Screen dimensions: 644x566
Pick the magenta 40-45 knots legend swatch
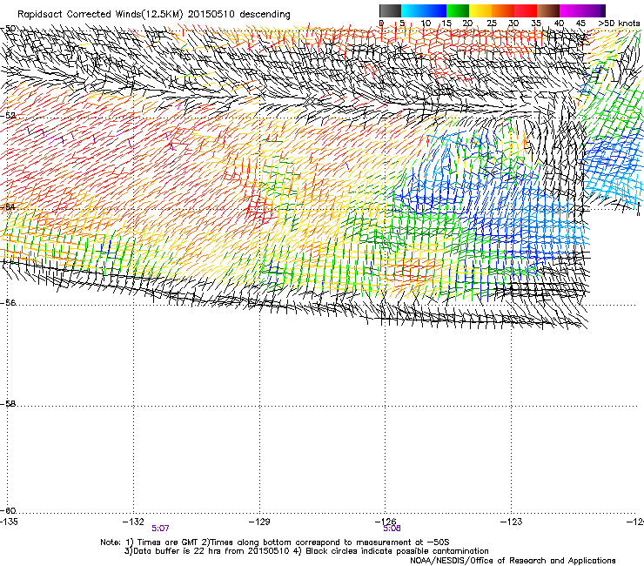click(571, 10)
